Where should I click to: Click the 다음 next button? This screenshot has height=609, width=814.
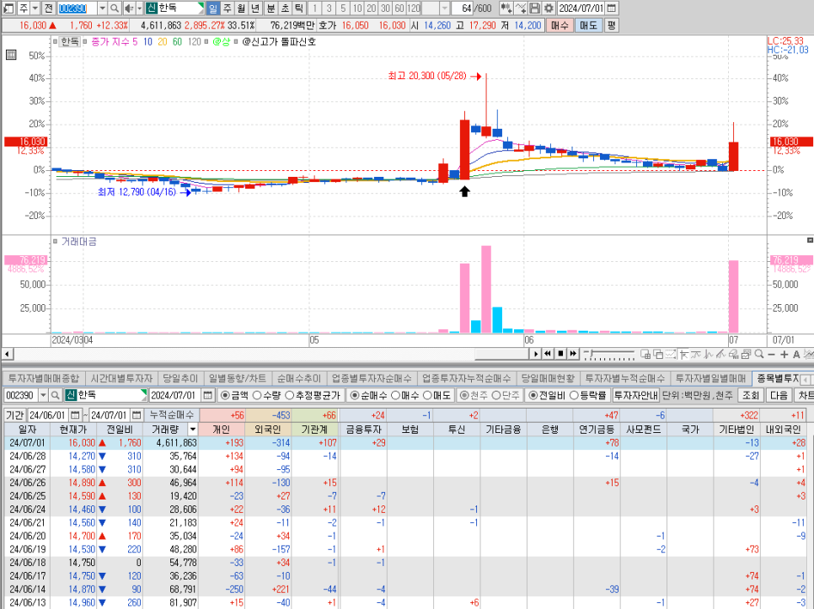pyautogui.click(x=779, y=395)
